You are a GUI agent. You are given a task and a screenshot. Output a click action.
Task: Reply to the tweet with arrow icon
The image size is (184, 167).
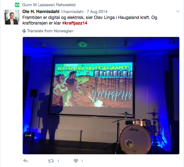click(25, 161)
